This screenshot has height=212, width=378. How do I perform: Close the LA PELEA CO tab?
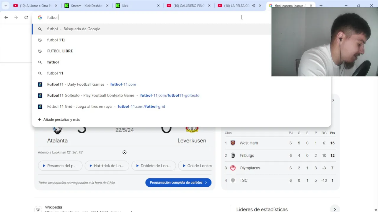260,6
